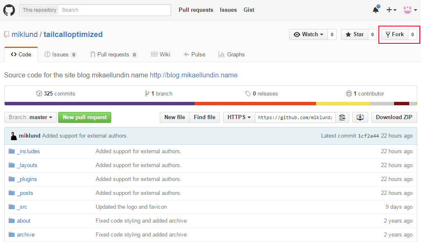This screenshot has width=421, height=242.
Task: Open the Issues tab
Action: [x=60, y=55]
